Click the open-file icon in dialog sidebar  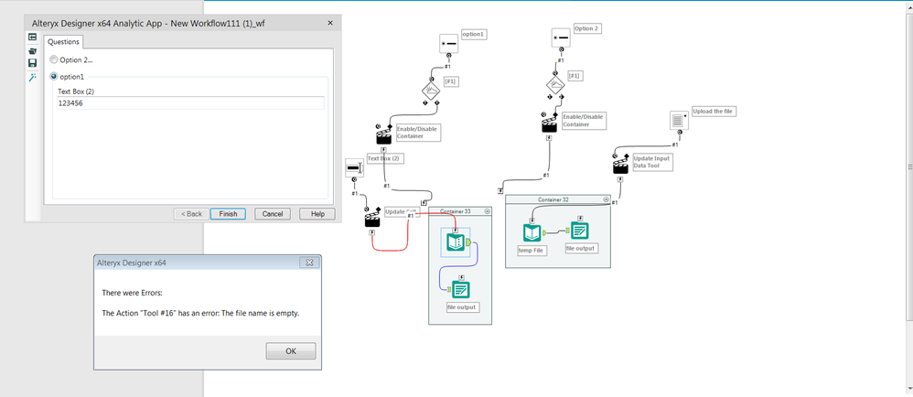[x=33, y=50]
